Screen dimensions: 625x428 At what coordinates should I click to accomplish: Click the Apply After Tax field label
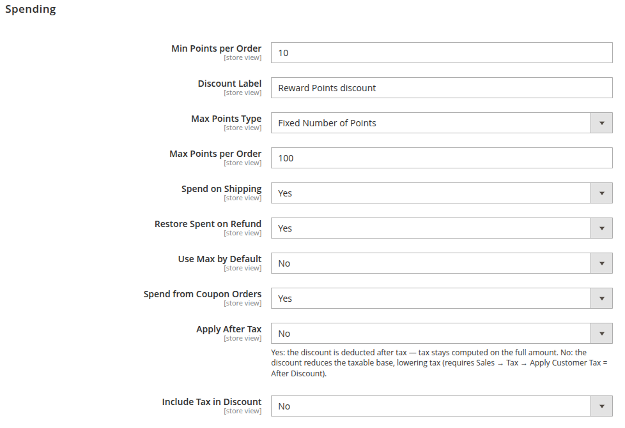(229, 329)
